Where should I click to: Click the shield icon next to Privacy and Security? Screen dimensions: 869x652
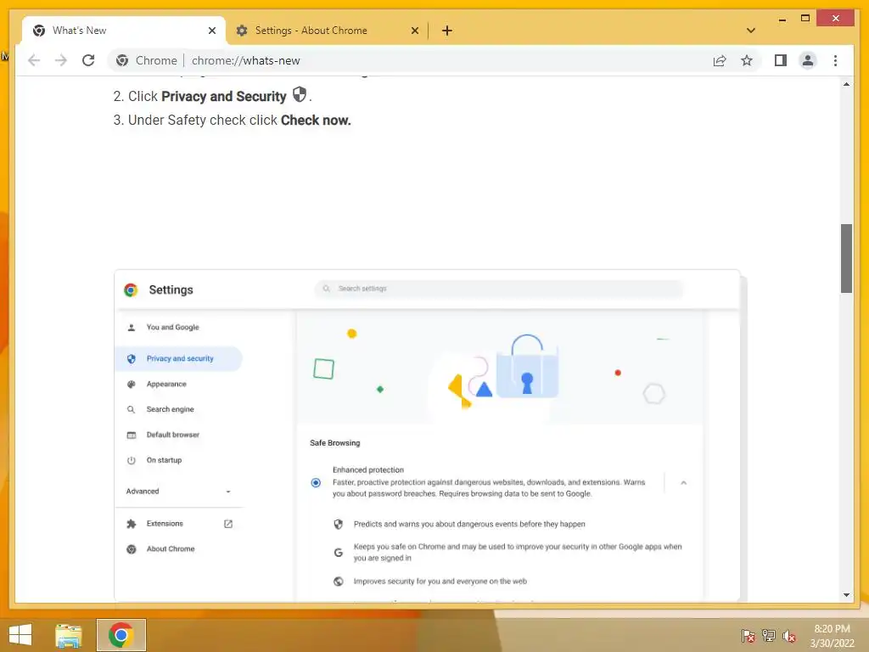[x=300, y=94]
